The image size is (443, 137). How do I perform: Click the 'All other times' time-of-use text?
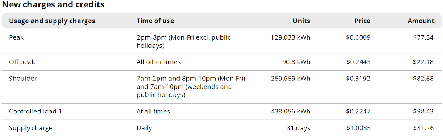159,62
